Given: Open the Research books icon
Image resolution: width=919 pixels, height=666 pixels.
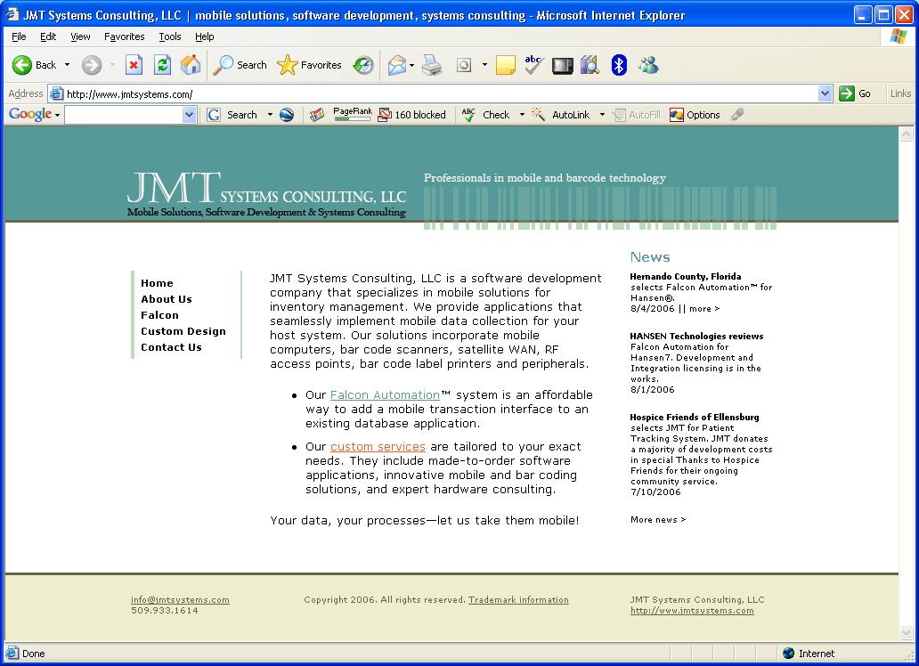Looking at the screenshot, I should 590,65.
